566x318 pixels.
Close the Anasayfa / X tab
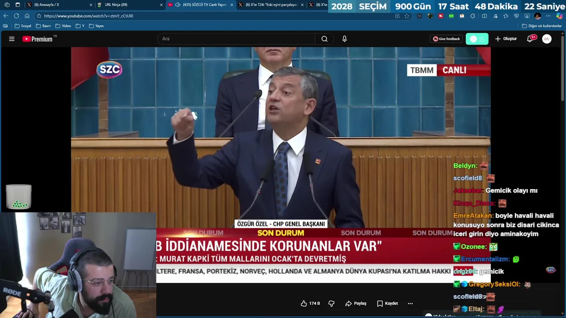(91, 5)
